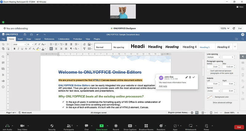This screenshot has width=246, height=131.
Task: Toggle paragraph settings icon in right sidebar
Action: pyautogui.click(x=243, y=57)
